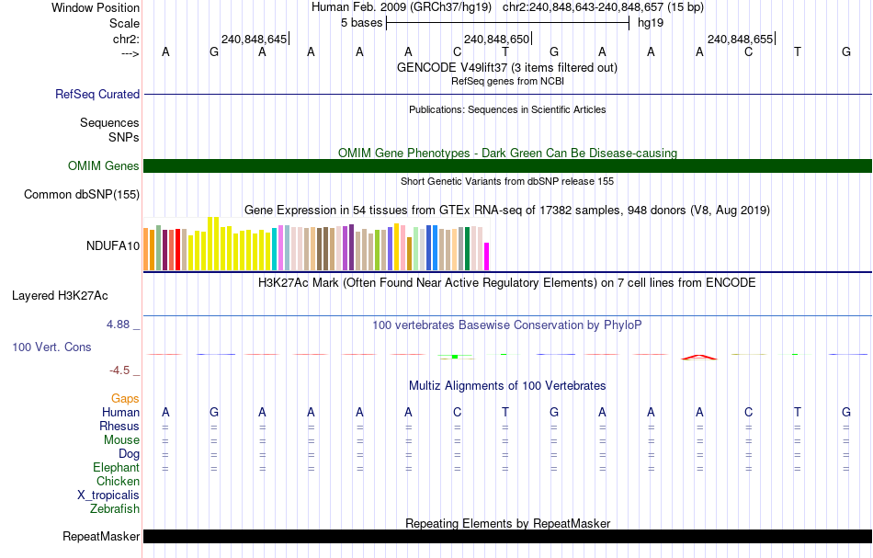This screenshot has width=873, height=558.
Task: Click the -4.5 PhyloP lower limit value
Action: point(119,370)
